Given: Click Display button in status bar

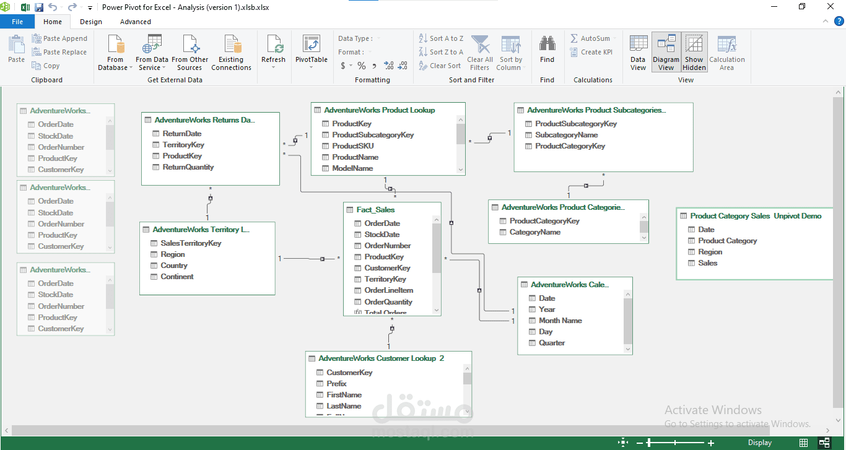Looking at the screenshot, I should (760, 443).
